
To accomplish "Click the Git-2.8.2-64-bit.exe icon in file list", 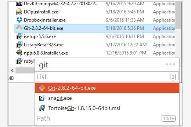I will point(19,28).
